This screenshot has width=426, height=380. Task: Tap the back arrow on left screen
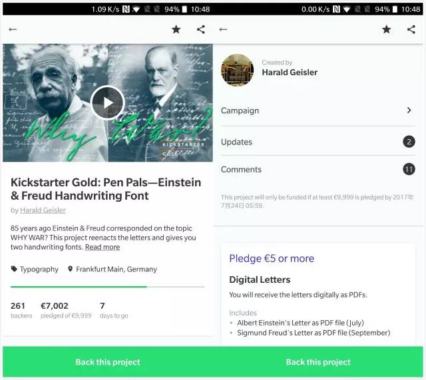pos(13,29)
